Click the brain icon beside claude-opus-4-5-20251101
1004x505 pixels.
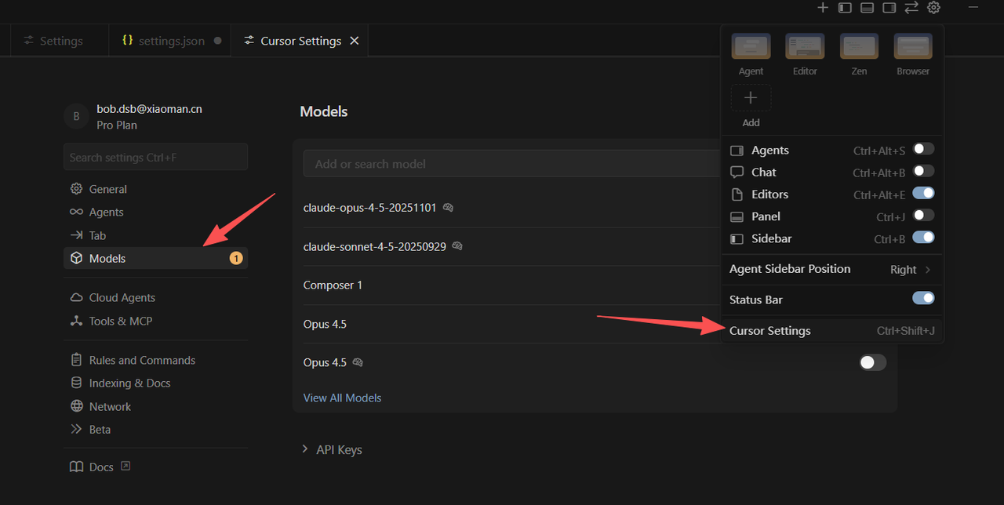tap(448, 208)
